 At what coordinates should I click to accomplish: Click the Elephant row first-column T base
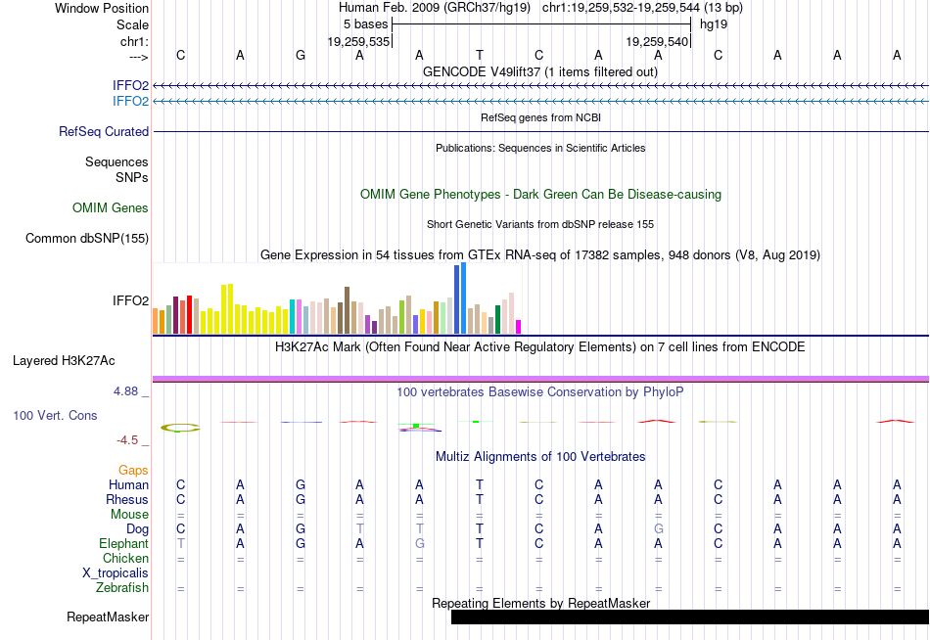[181, 543]
